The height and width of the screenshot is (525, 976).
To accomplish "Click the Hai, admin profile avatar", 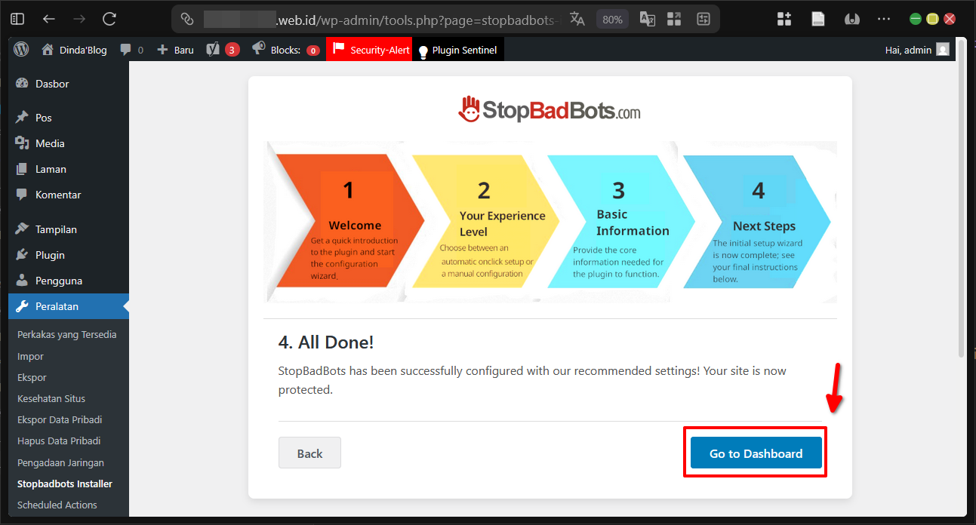I will point(942,49).
